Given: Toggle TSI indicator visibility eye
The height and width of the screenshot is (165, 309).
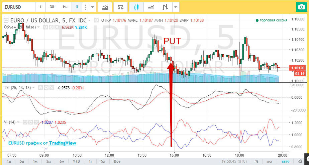Looking at the screenshot, I should [x=40, y=87].
